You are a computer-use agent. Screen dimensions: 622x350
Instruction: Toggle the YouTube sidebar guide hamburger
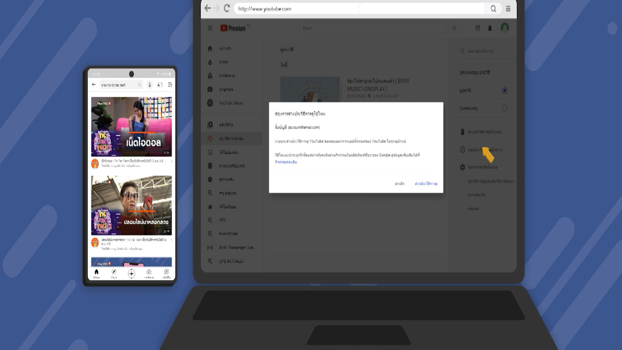click(x=210, y=28)
